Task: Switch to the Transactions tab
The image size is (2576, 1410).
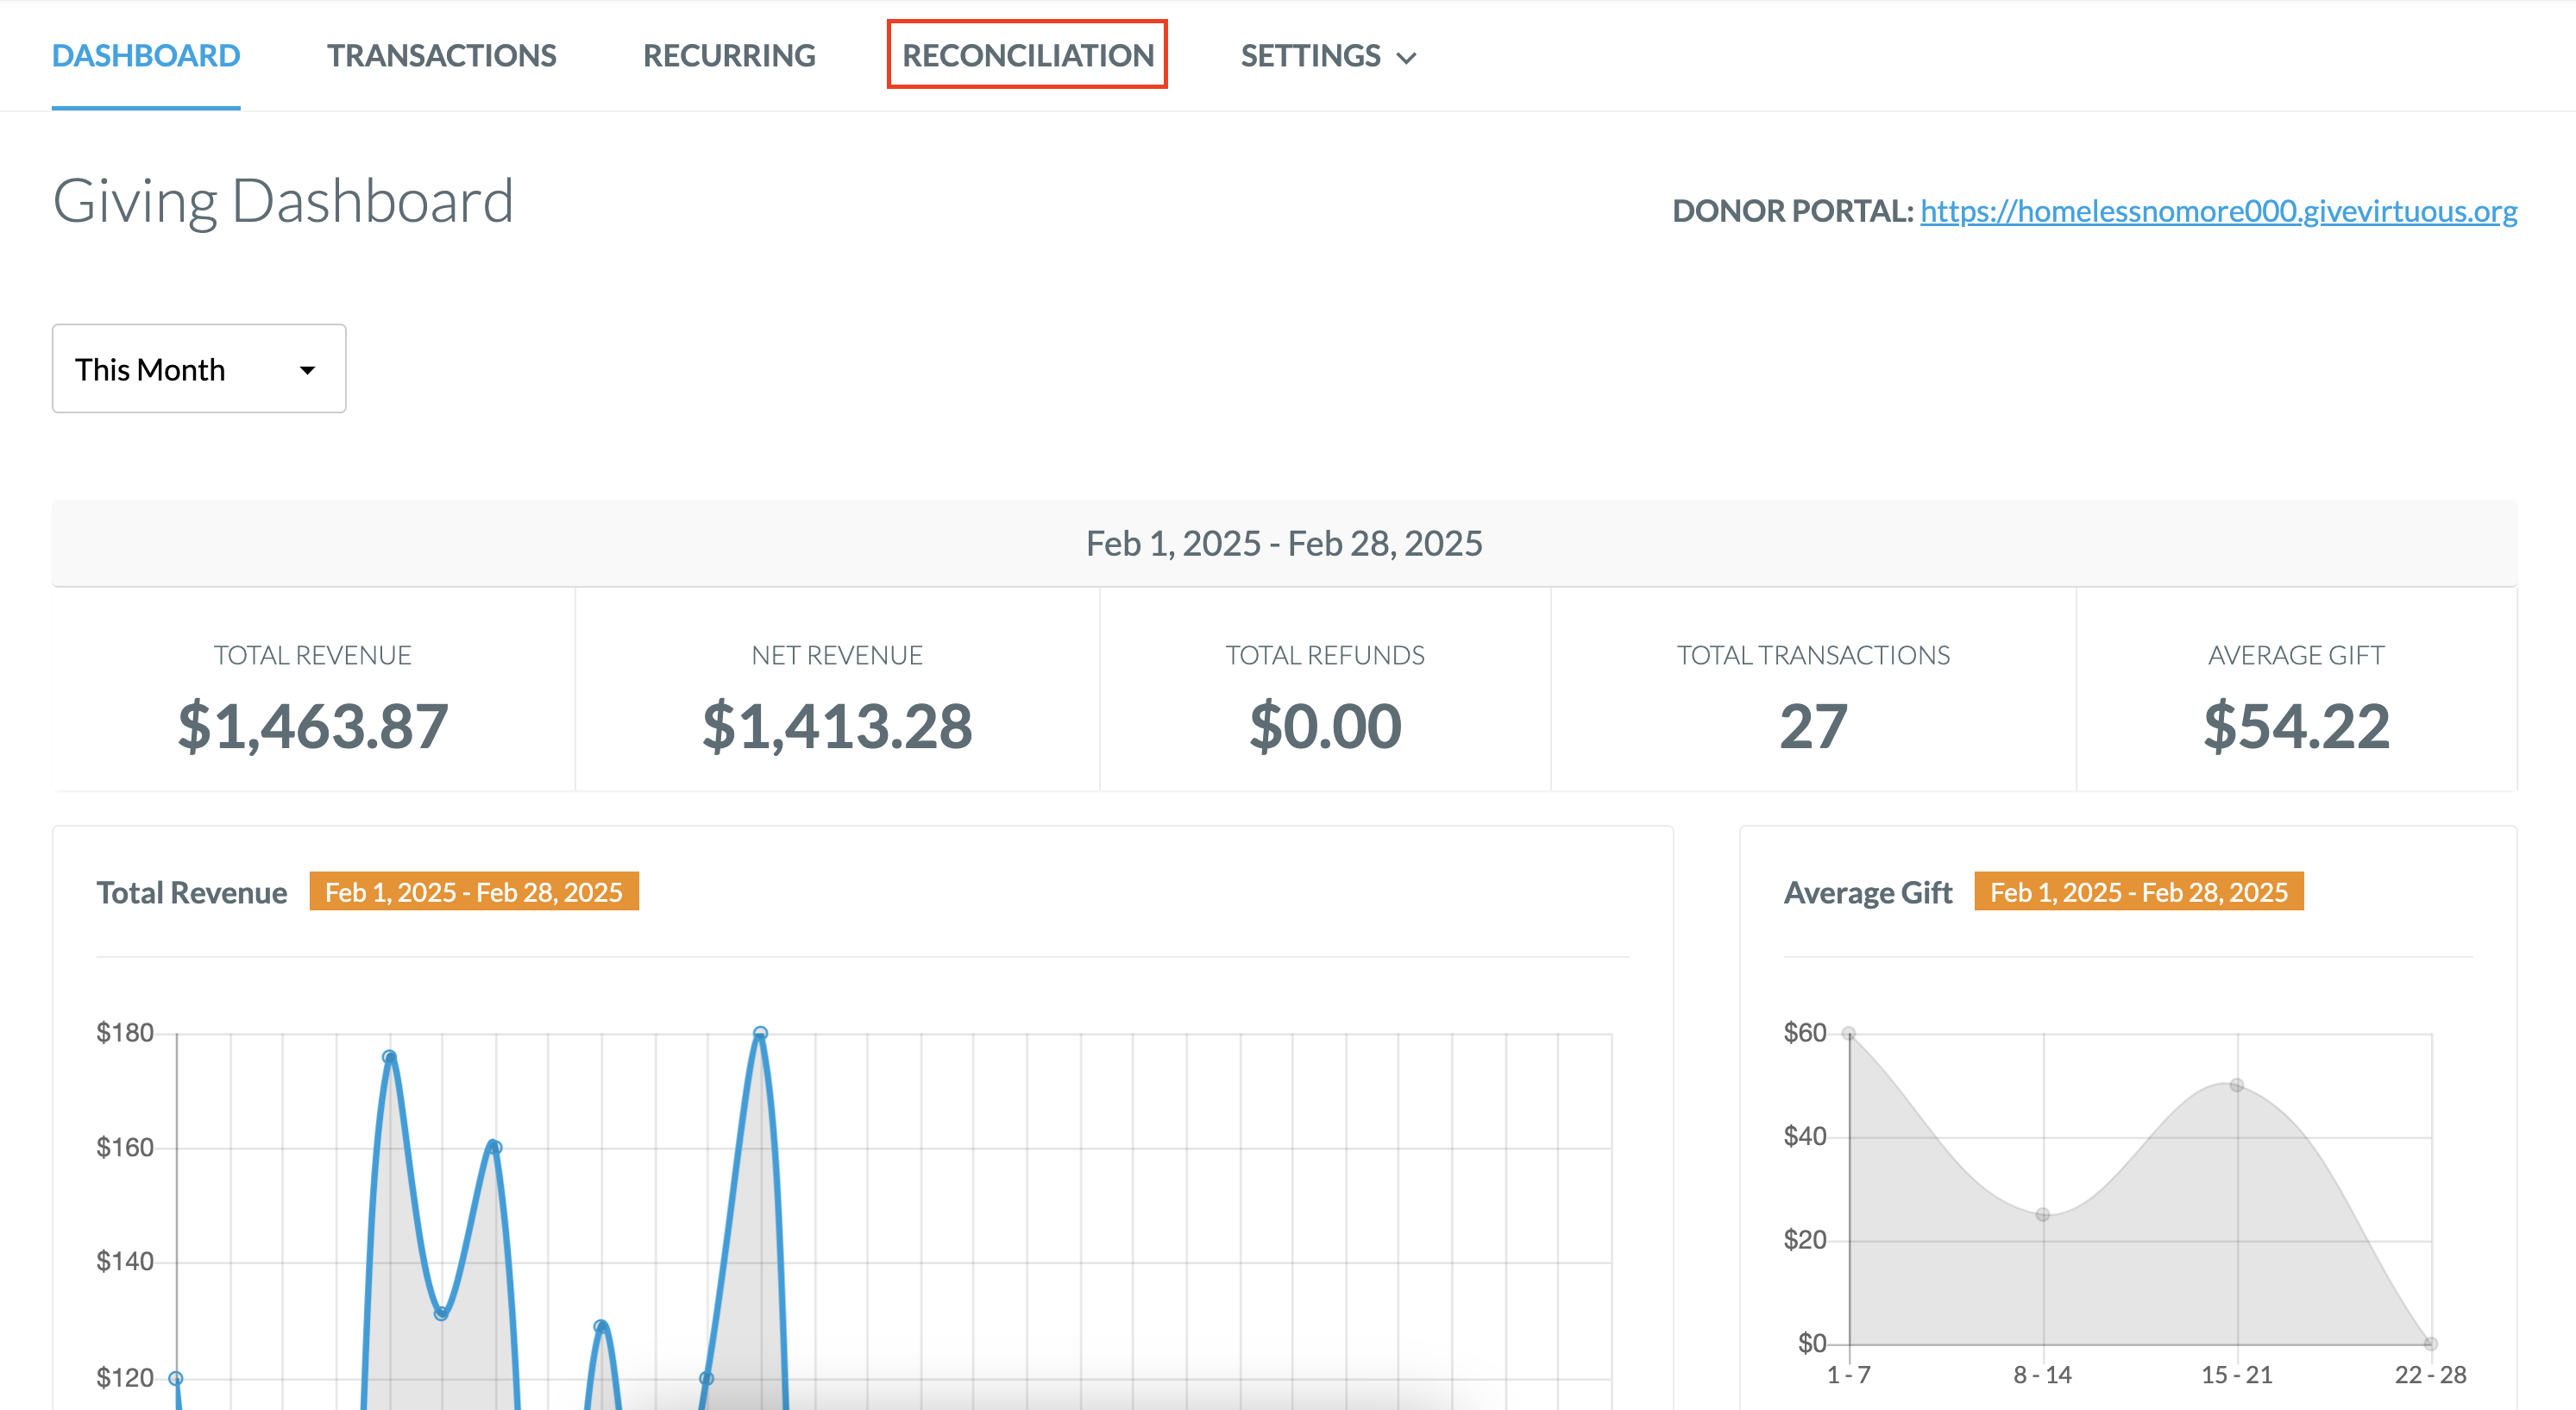Action: click(x=441, y=55)
